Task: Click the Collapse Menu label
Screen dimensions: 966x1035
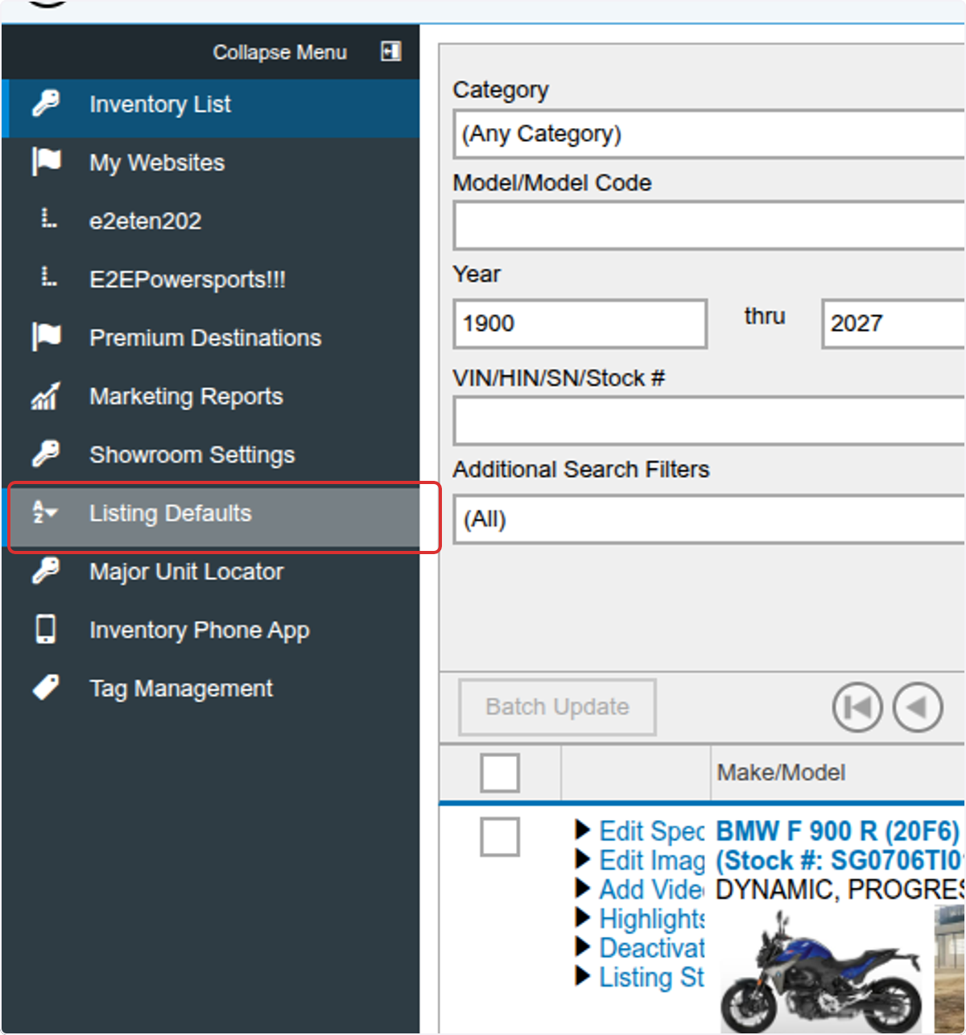Action: tap(279, 52)
